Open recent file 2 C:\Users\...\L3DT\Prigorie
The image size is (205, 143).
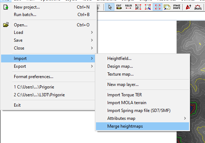pyautogui.click(x=48, y=95)
